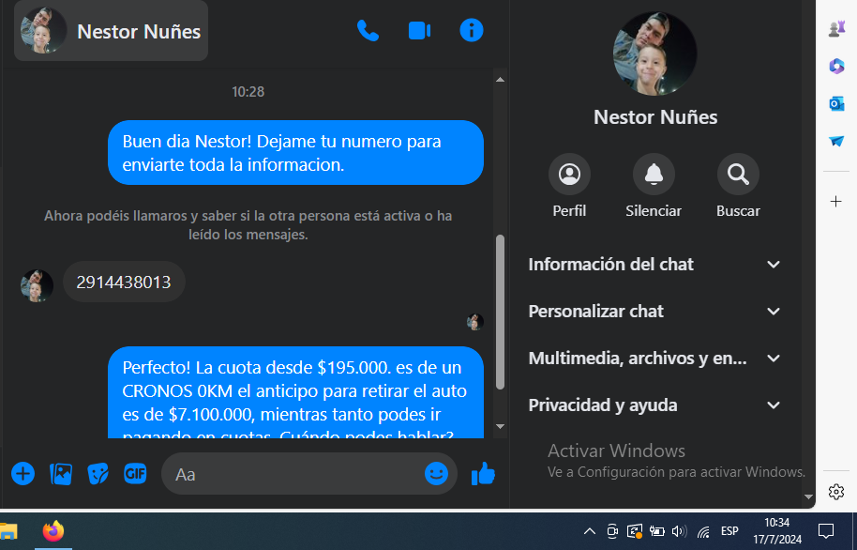Open more actions plus icon
Image resolution: width=857 pixels, height=550 pixels.
(23, 473)
